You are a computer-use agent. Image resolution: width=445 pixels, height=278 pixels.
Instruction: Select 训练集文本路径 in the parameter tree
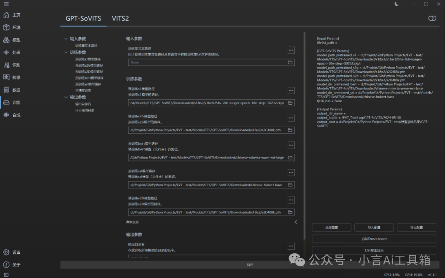tap(86, 46)
